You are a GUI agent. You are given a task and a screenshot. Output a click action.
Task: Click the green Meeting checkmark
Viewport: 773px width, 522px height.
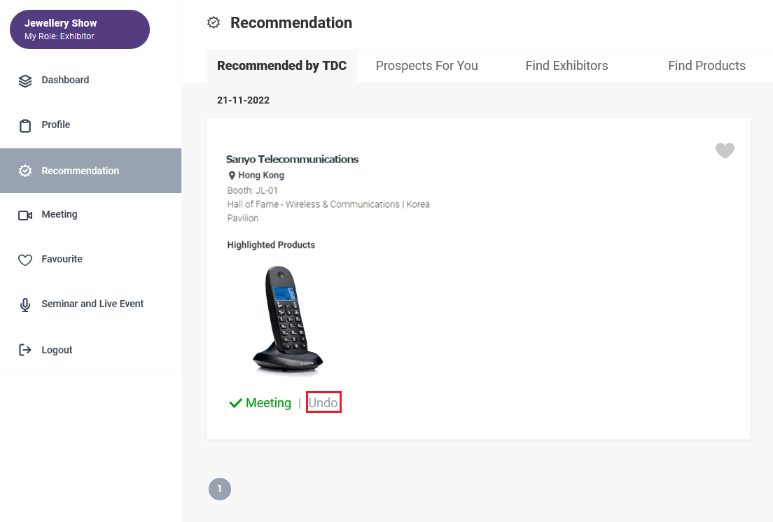point(236,403)
